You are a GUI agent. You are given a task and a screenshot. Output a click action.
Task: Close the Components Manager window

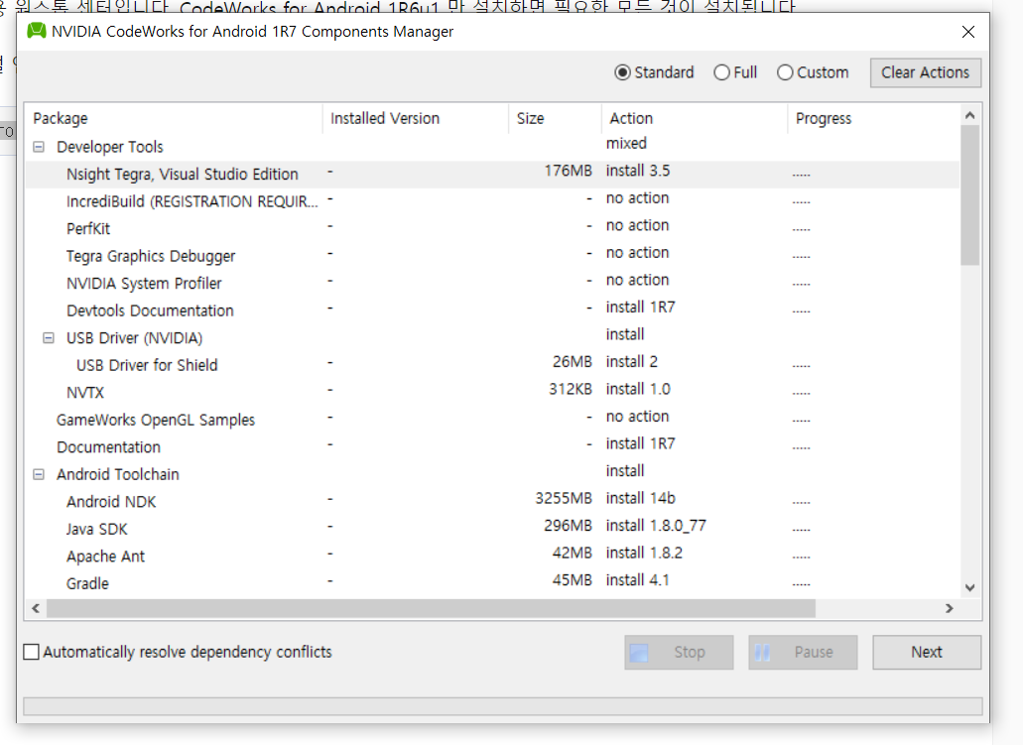(x=968, y=32)
